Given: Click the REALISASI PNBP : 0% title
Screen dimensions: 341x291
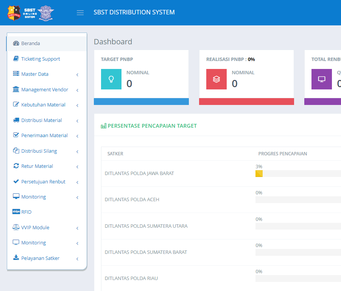Looking at the screenshot, I should (x=230, y=59).
